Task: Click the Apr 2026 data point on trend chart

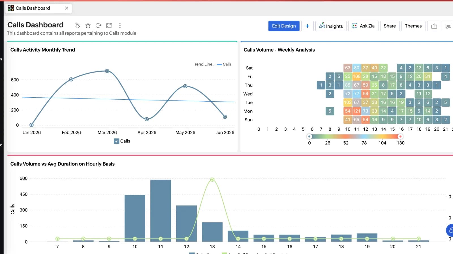Action: point(147,119)
